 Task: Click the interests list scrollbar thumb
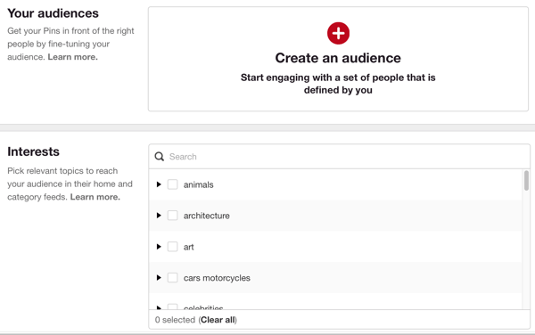point(526,180)
